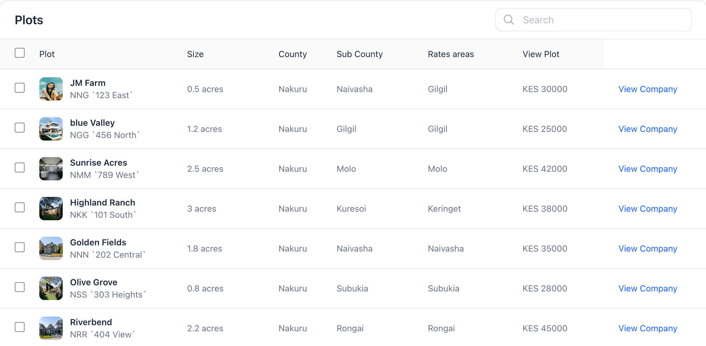The width and height of the screenshot is (706, 346).
Task: Click the KES 42000 price cell
Action: (545, 169)
